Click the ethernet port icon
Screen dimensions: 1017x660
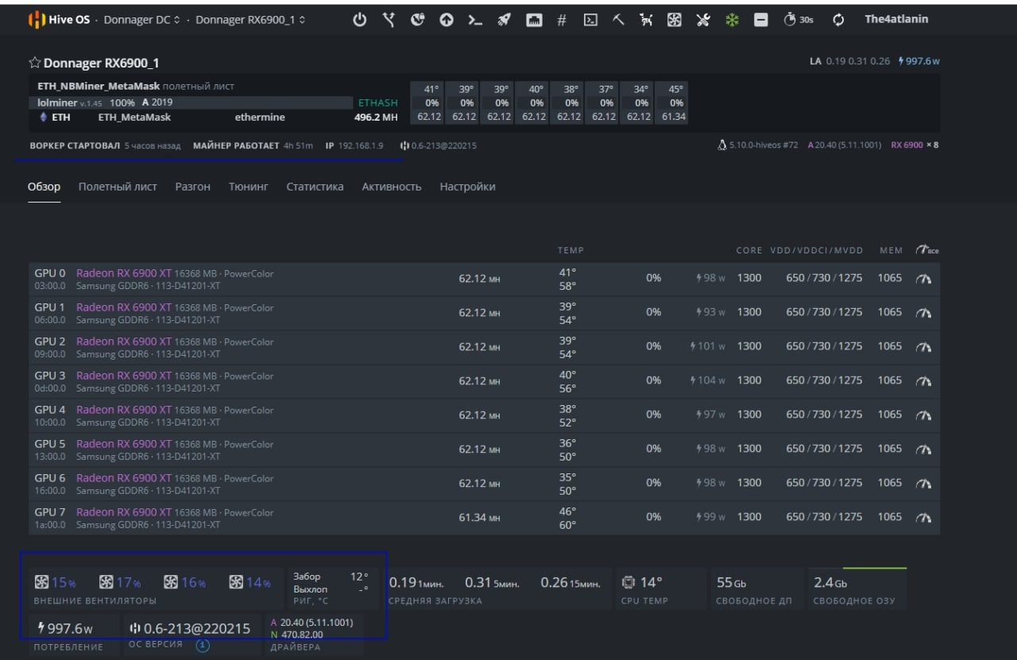click(x=533, y=20)
